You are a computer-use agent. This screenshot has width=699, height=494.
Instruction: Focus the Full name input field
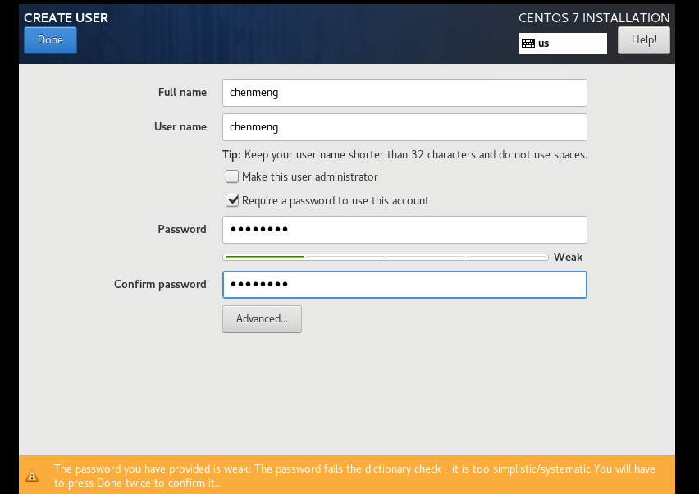(x=404, y=93)
